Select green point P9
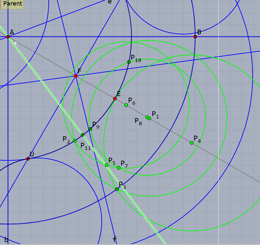Screen dimensions: 260x245 [x=90, y=129]
